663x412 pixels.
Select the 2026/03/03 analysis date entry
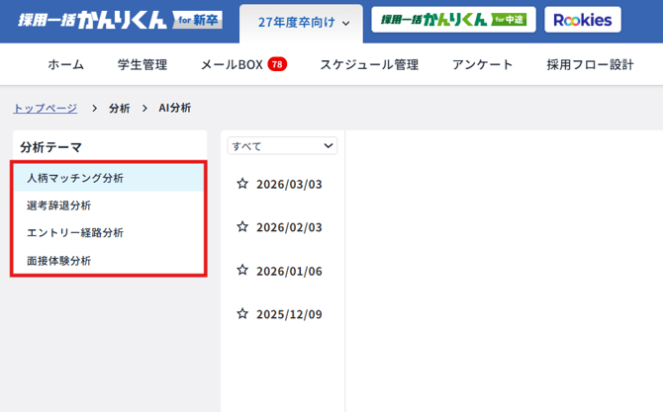click(x=289, y=184)
